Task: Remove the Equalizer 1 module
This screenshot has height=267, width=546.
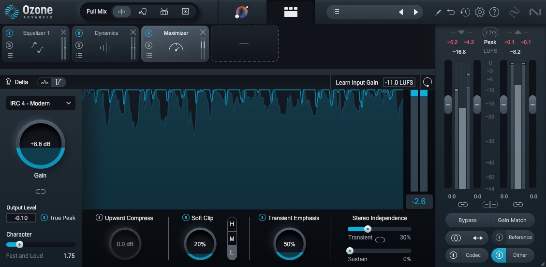Action: click(x=63, y=32)
